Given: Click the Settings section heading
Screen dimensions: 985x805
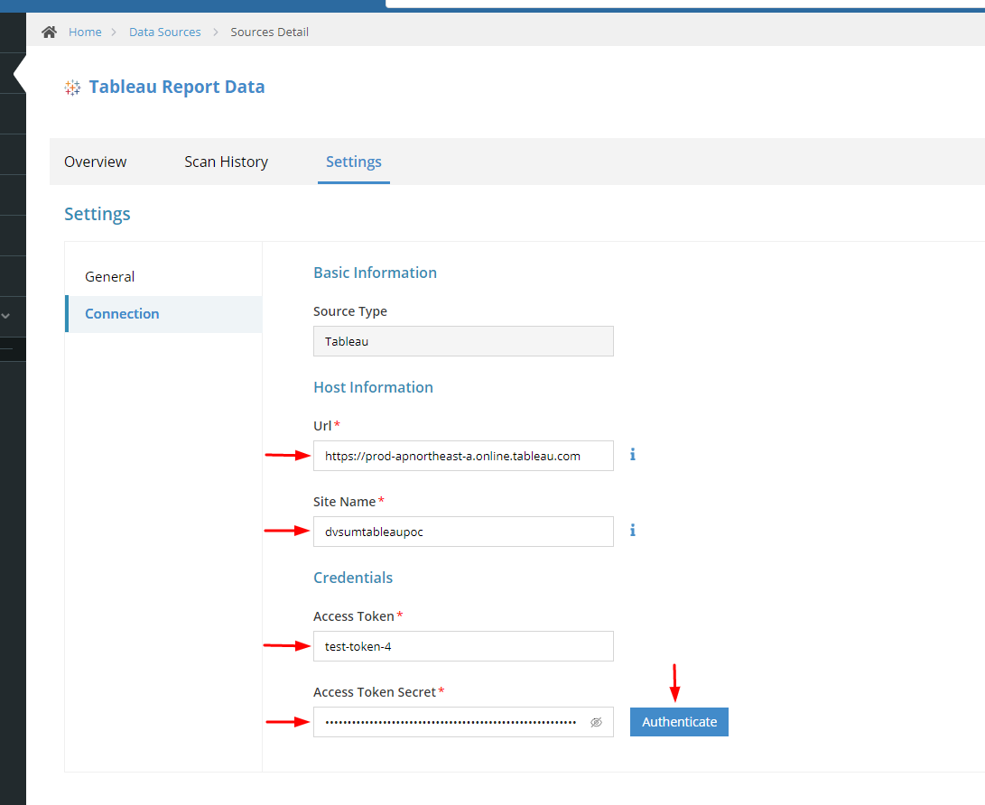Looking at the screenshot, I should [98, 214].
